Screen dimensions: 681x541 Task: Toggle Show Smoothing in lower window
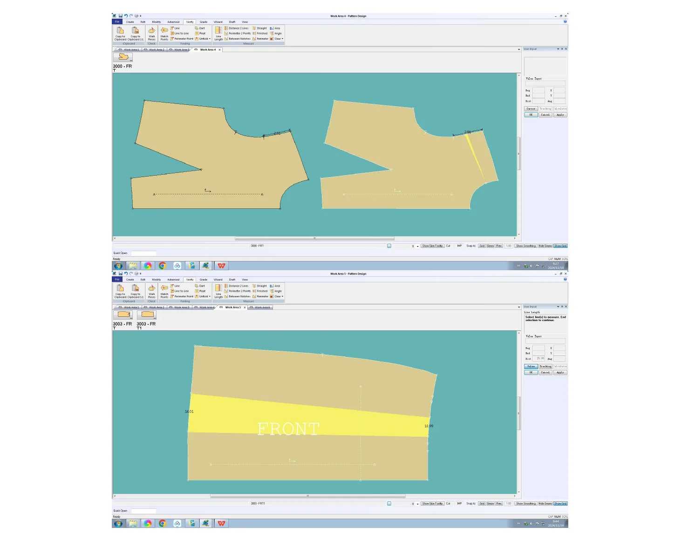[526, 504]
